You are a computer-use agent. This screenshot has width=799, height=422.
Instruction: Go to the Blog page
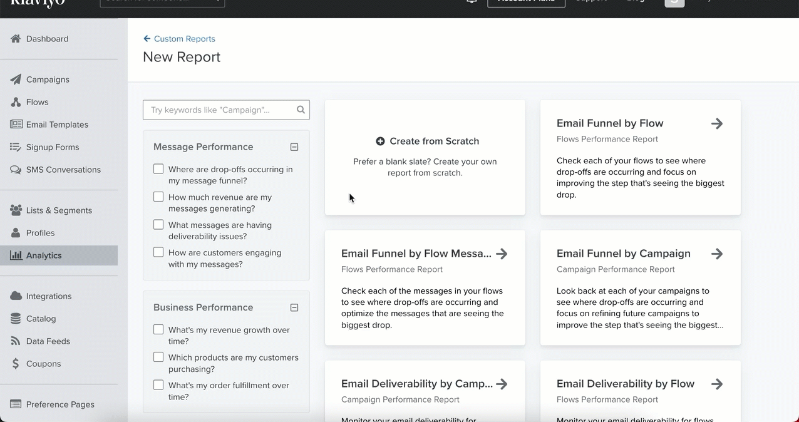[x=636, y=2]
